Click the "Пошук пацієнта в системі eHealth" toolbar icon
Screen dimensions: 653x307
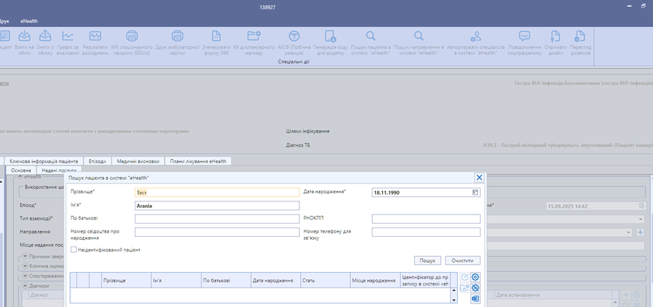coord(371,37)
